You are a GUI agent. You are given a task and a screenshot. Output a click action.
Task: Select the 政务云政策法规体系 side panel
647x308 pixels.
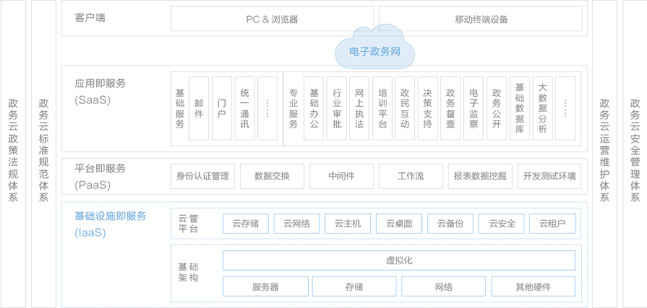[13, 154]
